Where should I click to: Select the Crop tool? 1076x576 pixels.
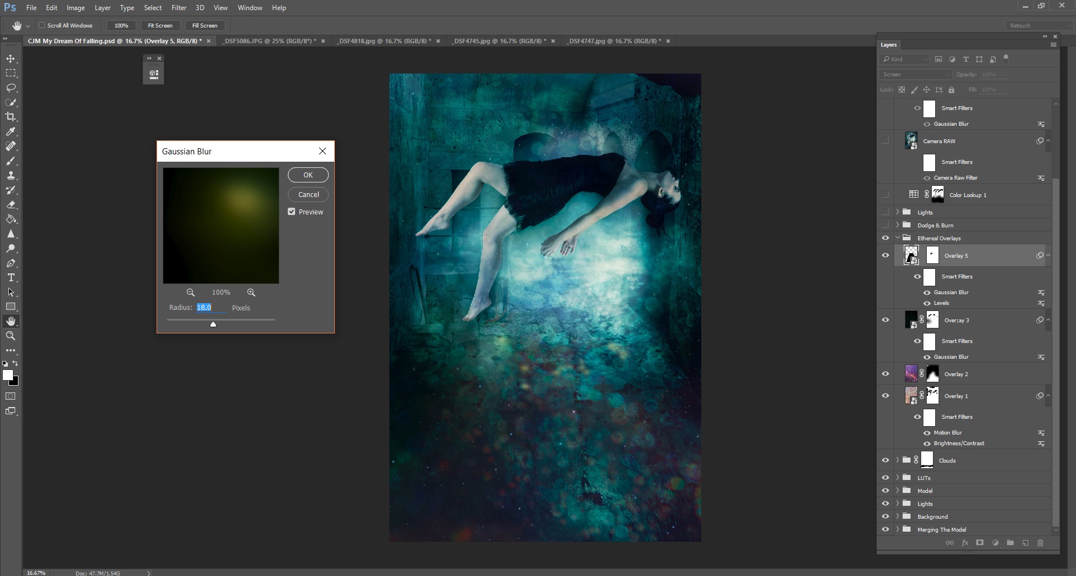pos(11,117)
